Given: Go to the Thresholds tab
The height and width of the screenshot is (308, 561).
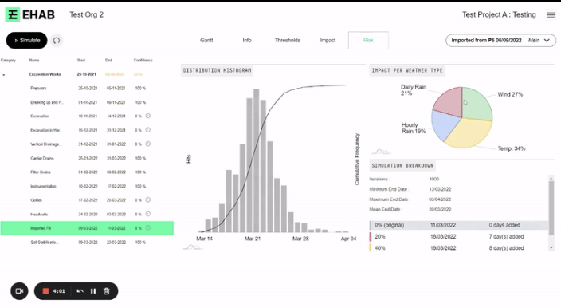Looking at the screenshot, I should click(288, 40).
